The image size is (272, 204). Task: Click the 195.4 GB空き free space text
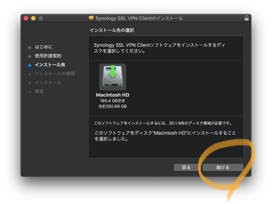point(113,101)
